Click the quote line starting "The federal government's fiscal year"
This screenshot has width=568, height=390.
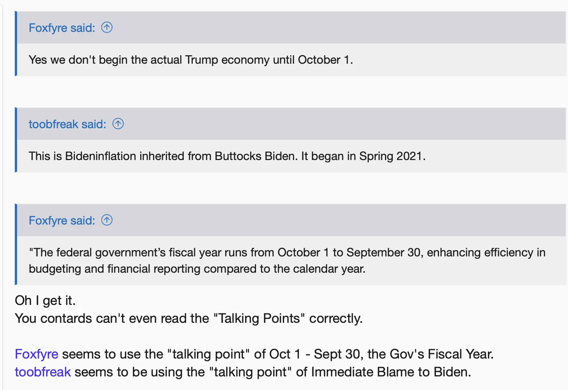coord(287,252)
